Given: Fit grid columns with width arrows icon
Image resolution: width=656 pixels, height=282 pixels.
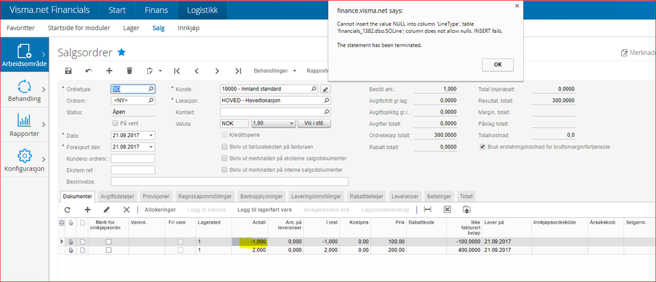Looking at the screenshot, I should [x=427, y=209].
